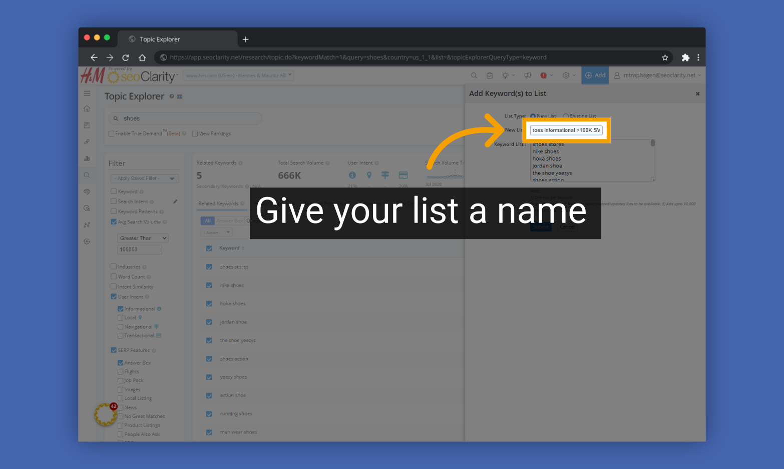Click the new list name input field
This screenshot has width=784, height=469.
[566, 129]
